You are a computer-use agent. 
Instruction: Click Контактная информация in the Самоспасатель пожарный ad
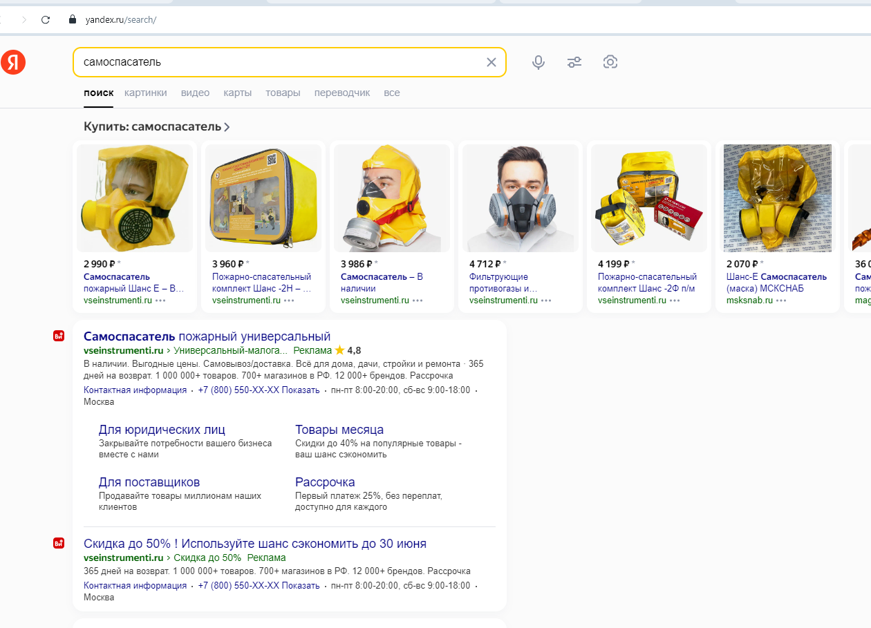pos(135,390)
